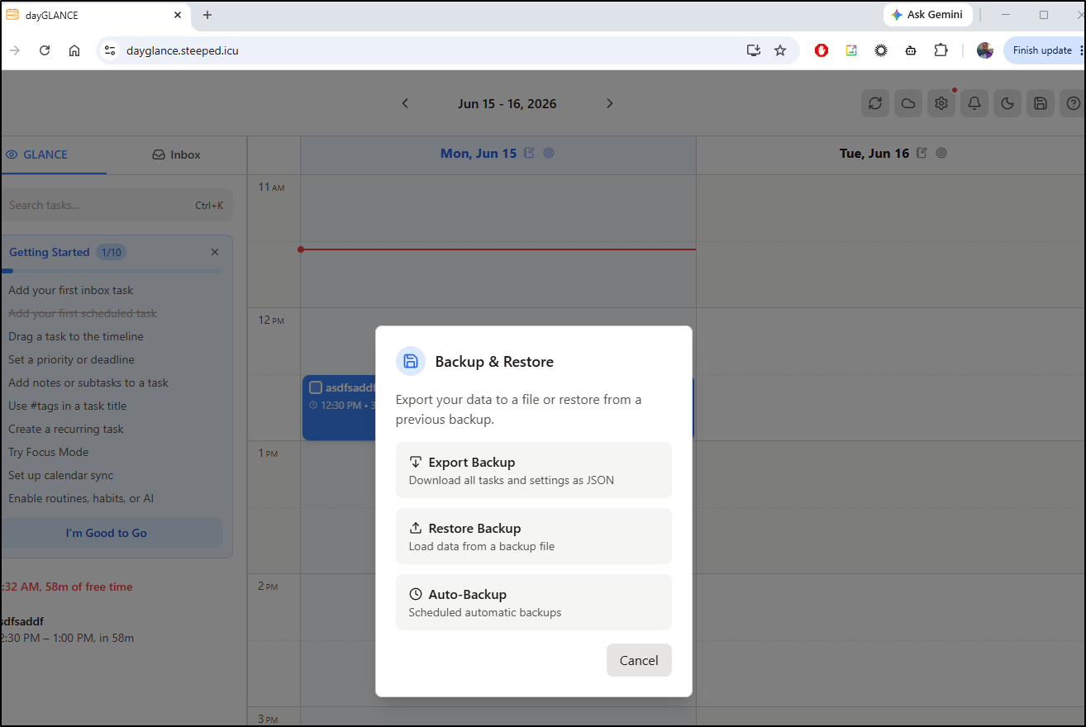Image resolution: width=1086 pixels, height=727 pixels.
Task: Click the install app icon in address bar
Action: (754, 50)
